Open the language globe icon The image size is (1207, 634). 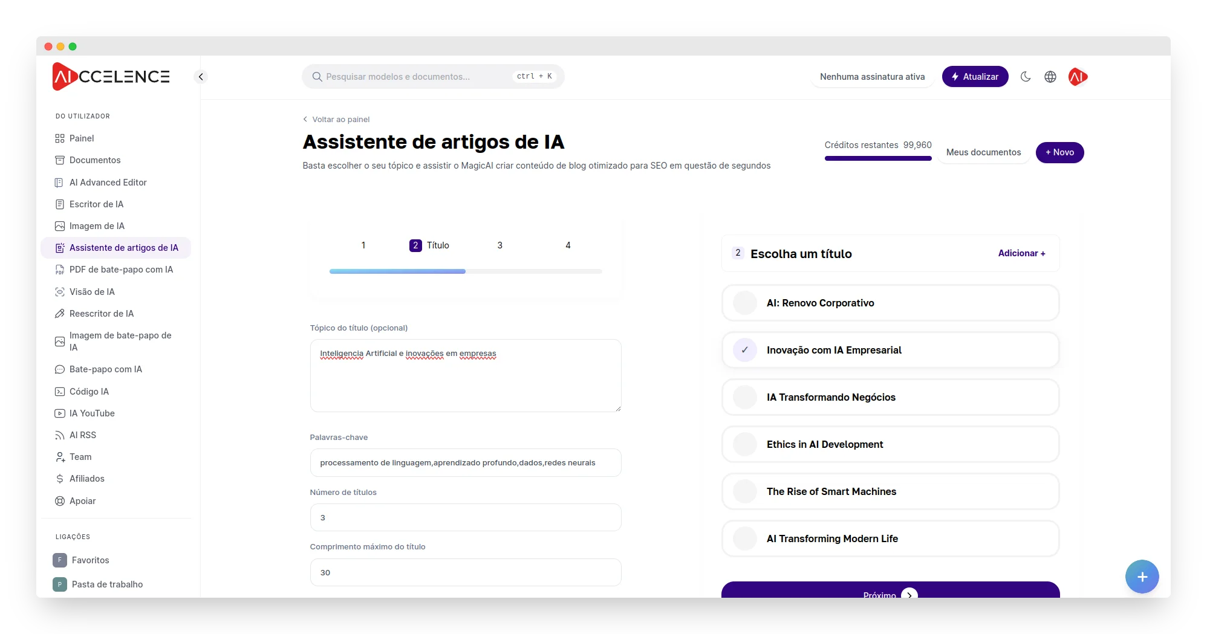pyautogui.click(x=1050, y=77)
